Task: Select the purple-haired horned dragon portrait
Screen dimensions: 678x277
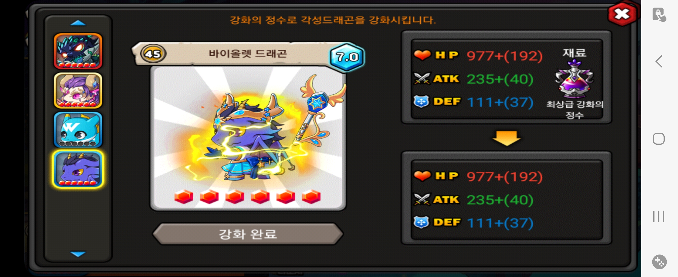Action: pos(78,90)
